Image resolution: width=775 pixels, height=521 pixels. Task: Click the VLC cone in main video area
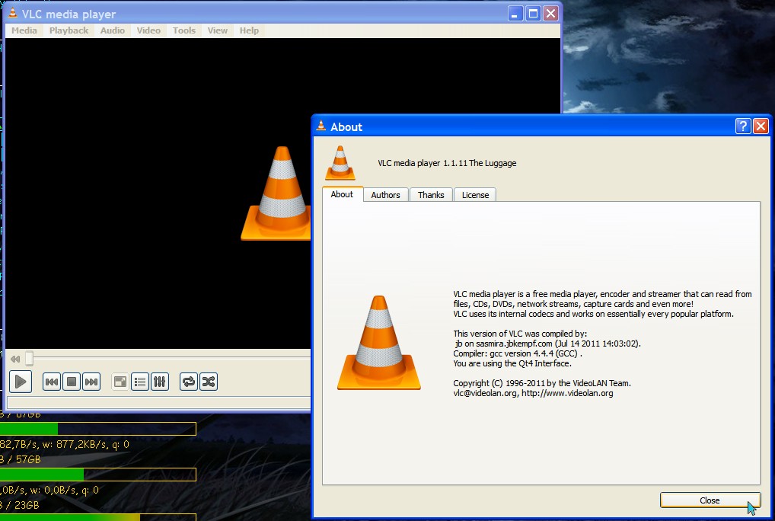coord(276,193)
